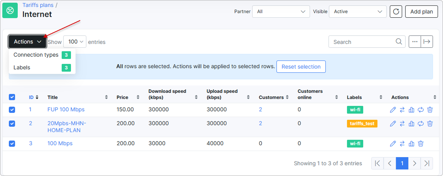This screenshot has width=443, height=176.
Task: Edit the 20Mpbs-MHN-HOME-PLAN row
Action: (393, 124)
